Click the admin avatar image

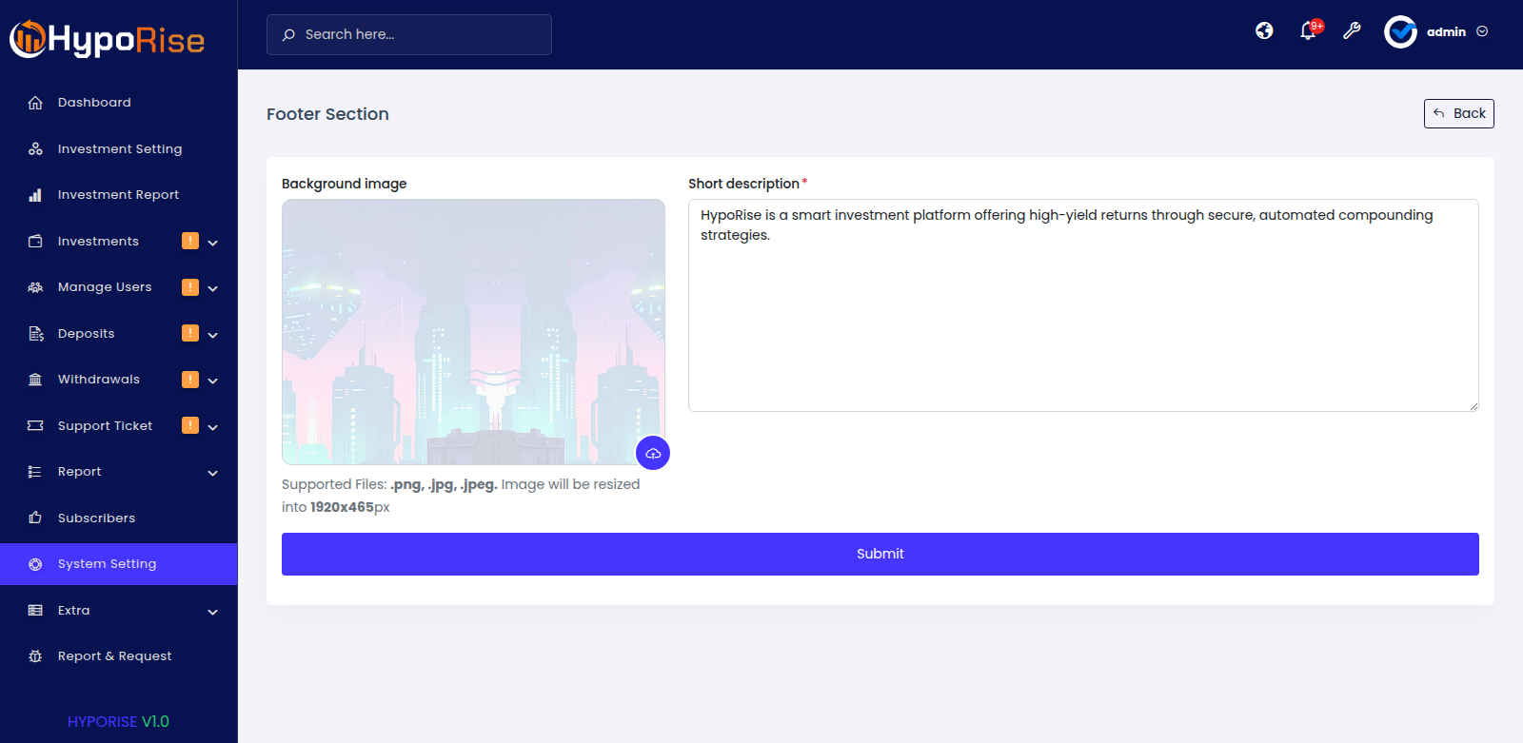coord(1400,32)
